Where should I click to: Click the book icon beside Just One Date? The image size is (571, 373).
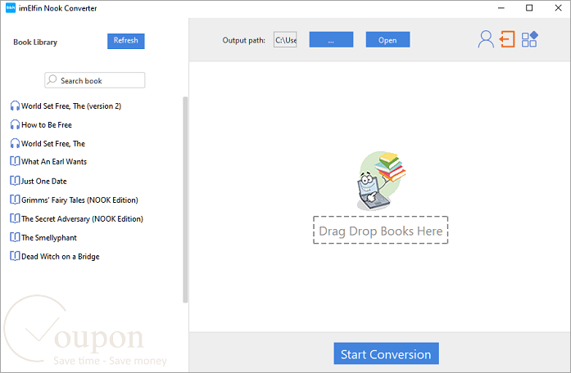(x=15, y=181)
